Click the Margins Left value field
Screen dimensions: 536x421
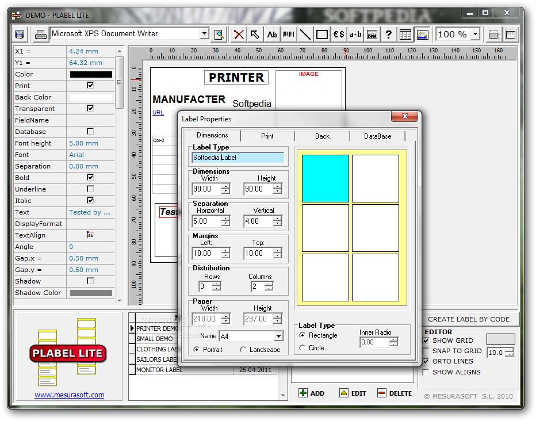[x=207, y=253]
